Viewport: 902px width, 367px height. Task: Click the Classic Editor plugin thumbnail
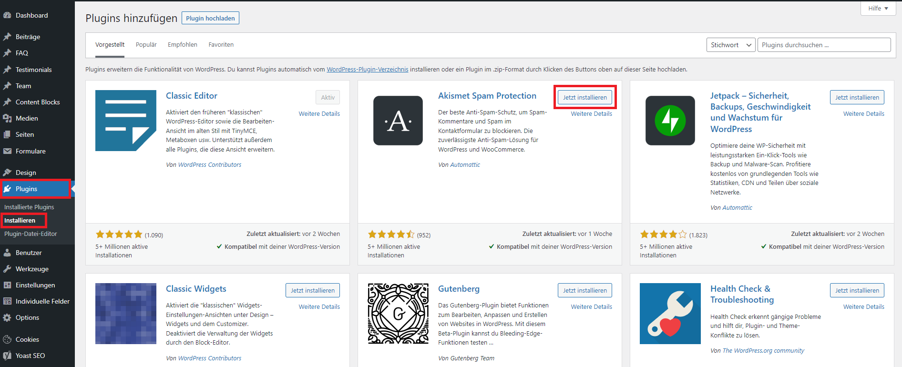point(126,121)
